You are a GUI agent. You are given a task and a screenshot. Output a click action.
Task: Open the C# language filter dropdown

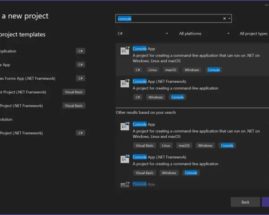click(x=143, y=34)
